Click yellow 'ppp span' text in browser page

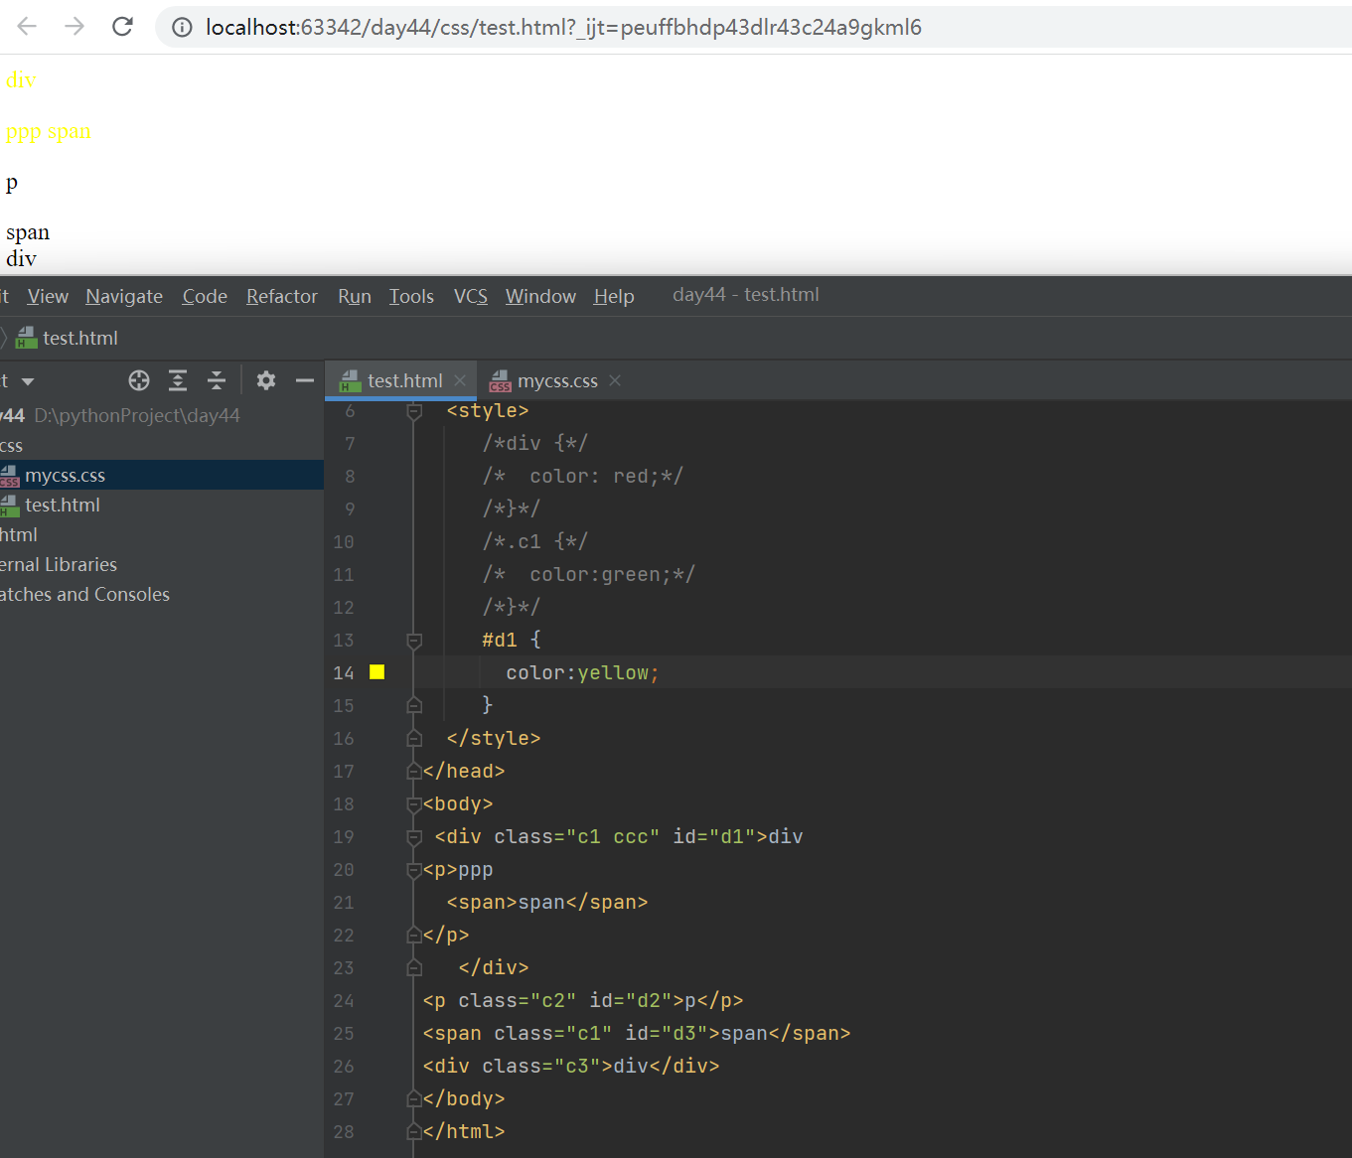coord(49,131)
